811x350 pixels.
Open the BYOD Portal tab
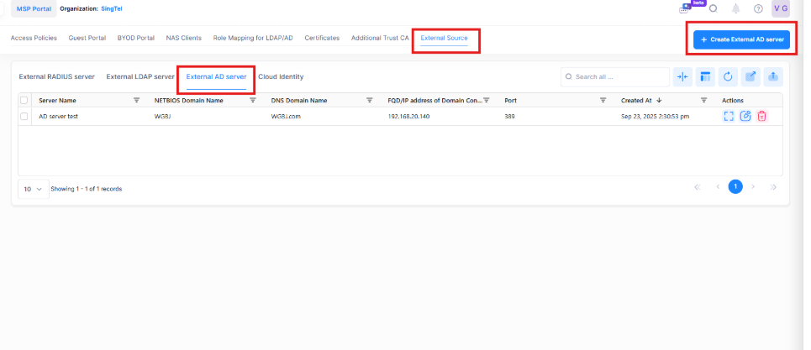point(136,39)
